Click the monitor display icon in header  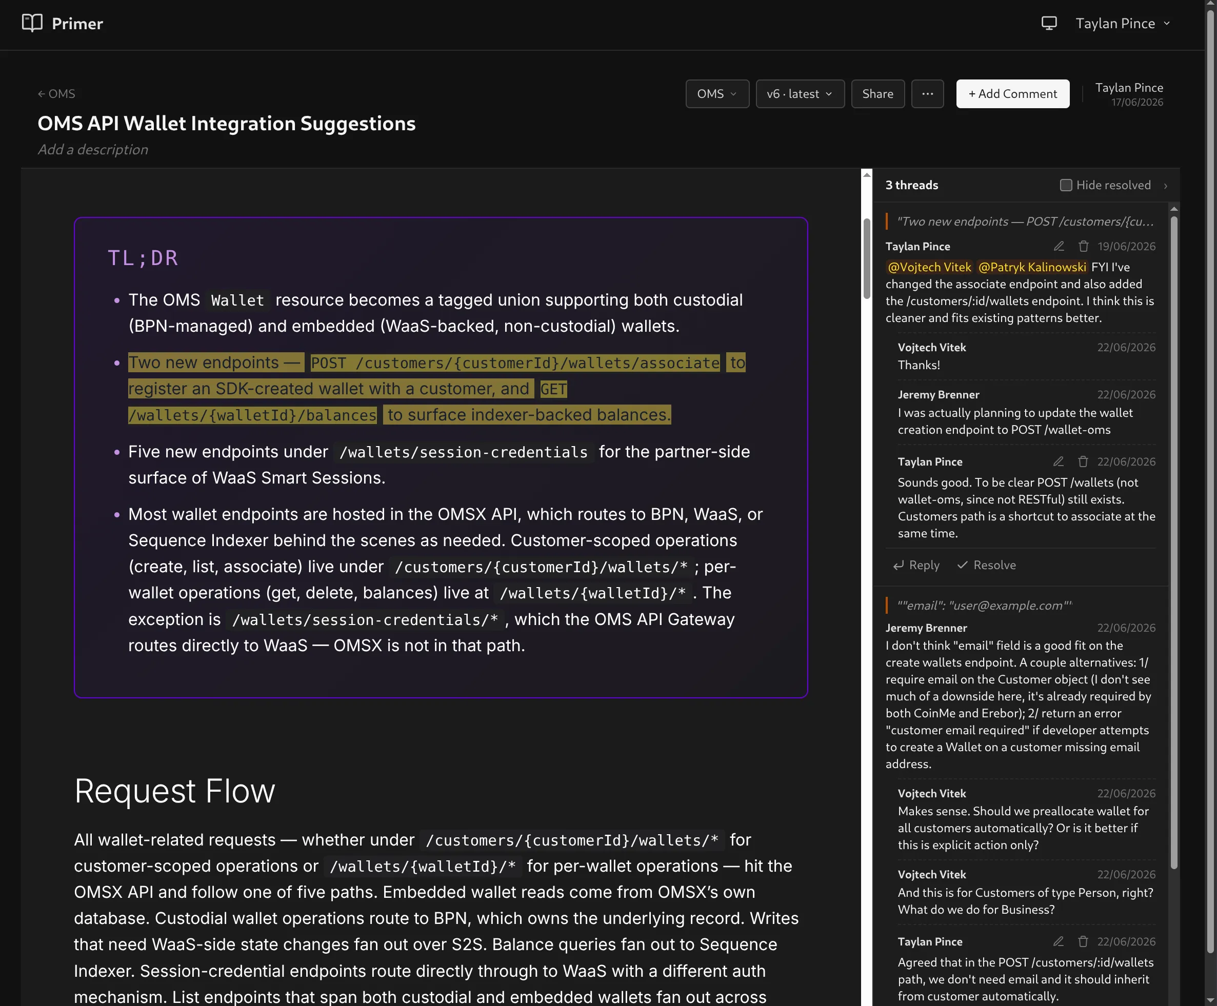pyautogui.click(x=1049, y=23)
